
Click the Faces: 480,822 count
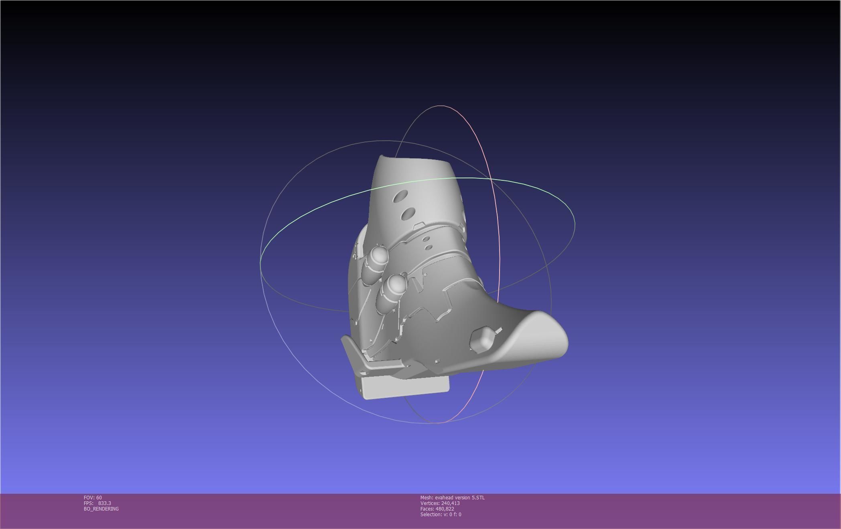(x=437, y=509)
